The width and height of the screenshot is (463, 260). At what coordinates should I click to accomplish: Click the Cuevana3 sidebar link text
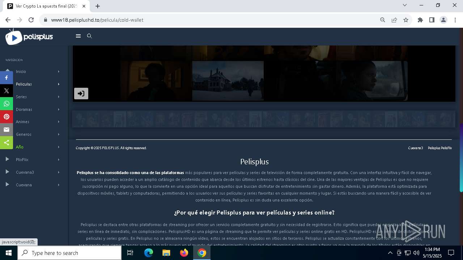[x=25, y=172]
